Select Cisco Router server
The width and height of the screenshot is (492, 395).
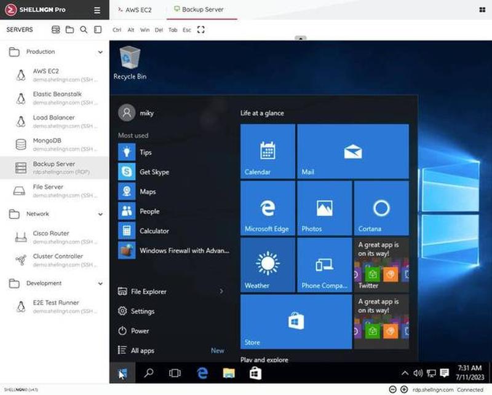point(54,237)
